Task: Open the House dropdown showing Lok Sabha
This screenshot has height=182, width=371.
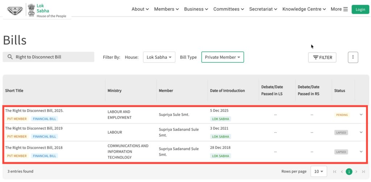Action: click(159, 57)
